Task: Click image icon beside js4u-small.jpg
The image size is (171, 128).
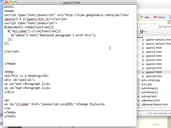Action: click(138, 80)
